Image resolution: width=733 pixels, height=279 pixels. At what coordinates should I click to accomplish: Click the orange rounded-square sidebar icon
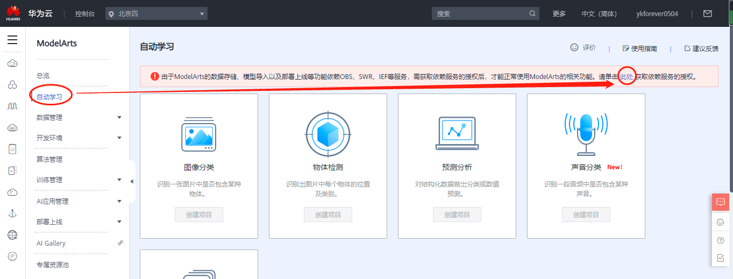click(12, 149)
